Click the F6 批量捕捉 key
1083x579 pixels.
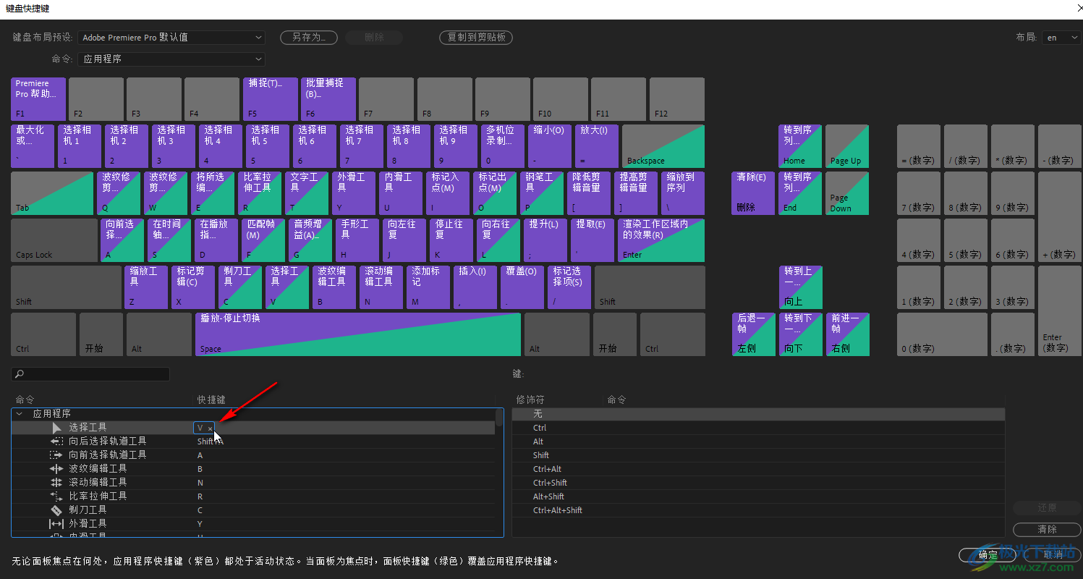[x=328, y=99]
